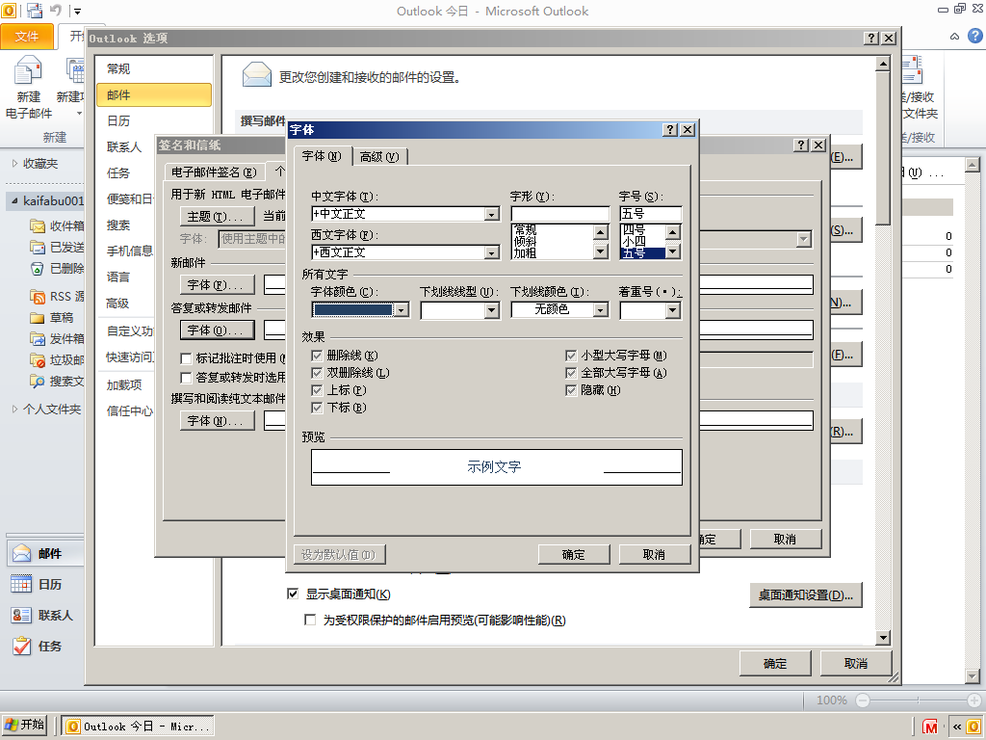Click the dark blue font color swatch
986x740 pixels.
[353, 309]
